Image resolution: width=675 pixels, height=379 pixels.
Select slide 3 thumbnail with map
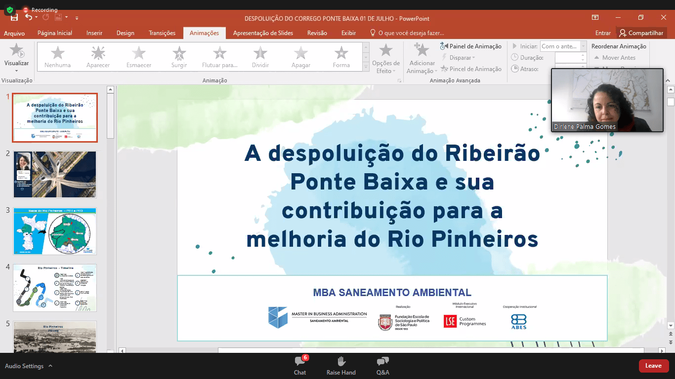pyautogui.click(x=55, y=231)
